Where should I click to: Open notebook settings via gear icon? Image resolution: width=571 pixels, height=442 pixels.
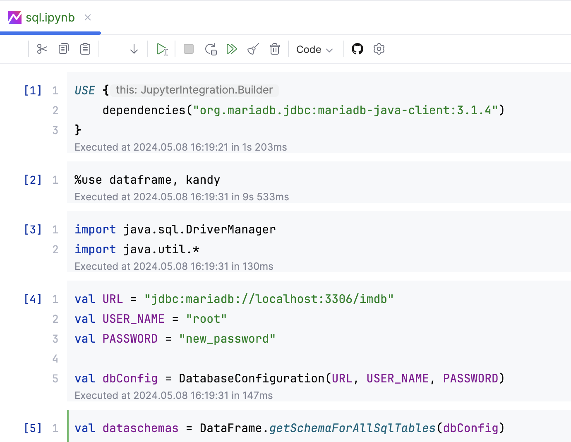379,49
